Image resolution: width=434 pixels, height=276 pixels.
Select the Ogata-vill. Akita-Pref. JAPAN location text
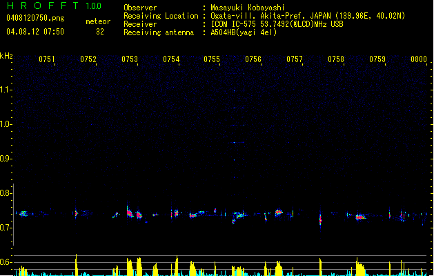click(x=308, y=16)
